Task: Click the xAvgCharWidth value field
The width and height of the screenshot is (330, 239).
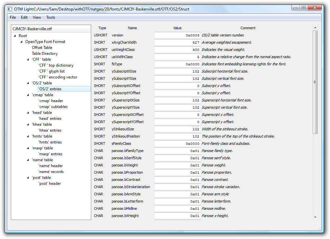Action: 177,42
